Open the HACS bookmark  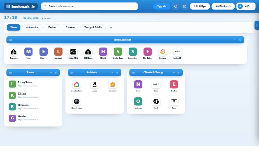point(103,52)
